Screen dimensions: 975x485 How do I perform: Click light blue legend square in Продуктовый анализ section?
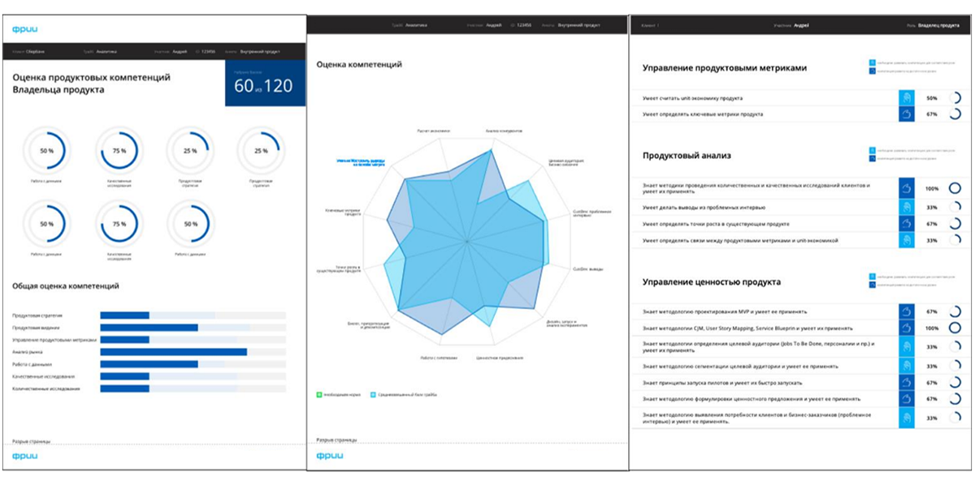[x=872, y=151]
